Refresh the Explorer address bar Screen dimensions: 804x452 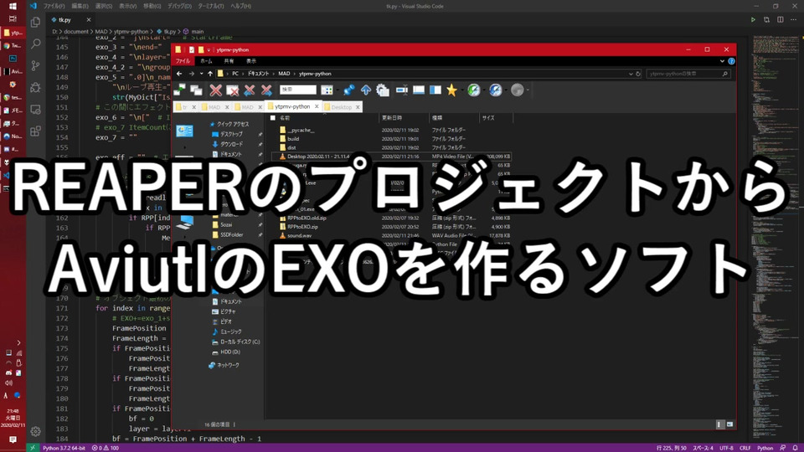638,74
